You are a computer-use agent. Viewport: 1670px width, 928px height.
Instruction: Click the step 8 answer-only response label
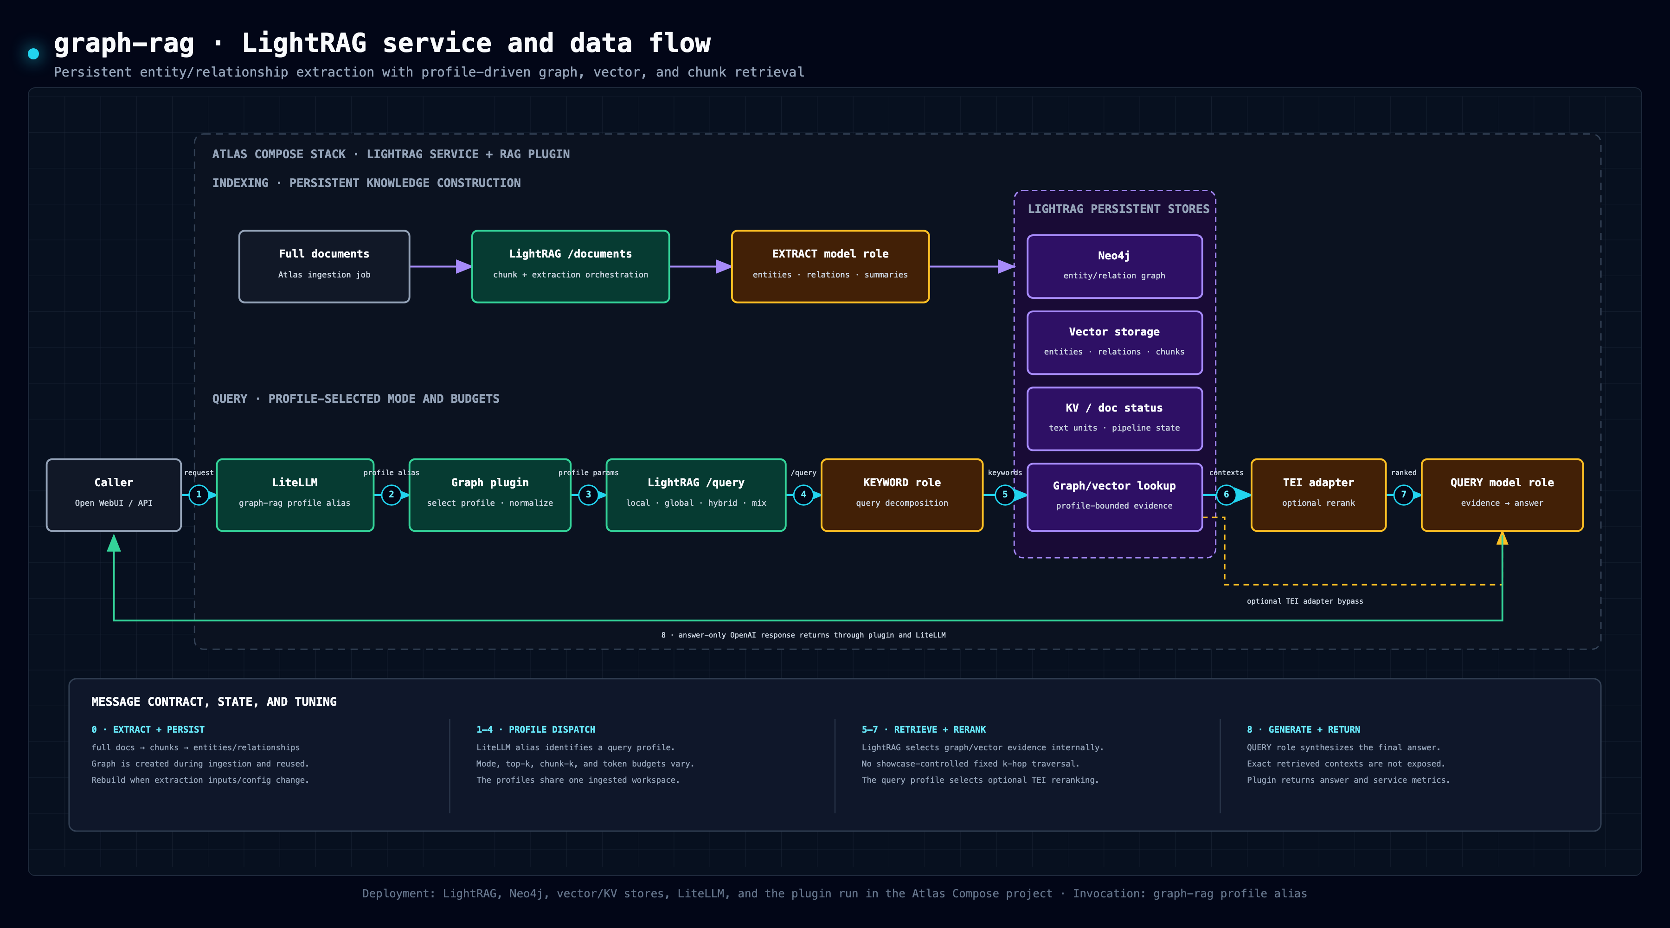click(804, 635)
